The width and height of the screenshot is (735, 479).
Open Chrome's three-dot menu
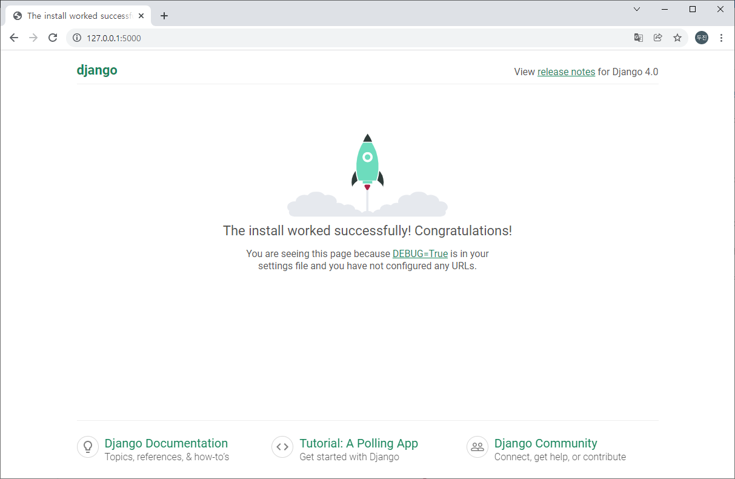point(721,38)
